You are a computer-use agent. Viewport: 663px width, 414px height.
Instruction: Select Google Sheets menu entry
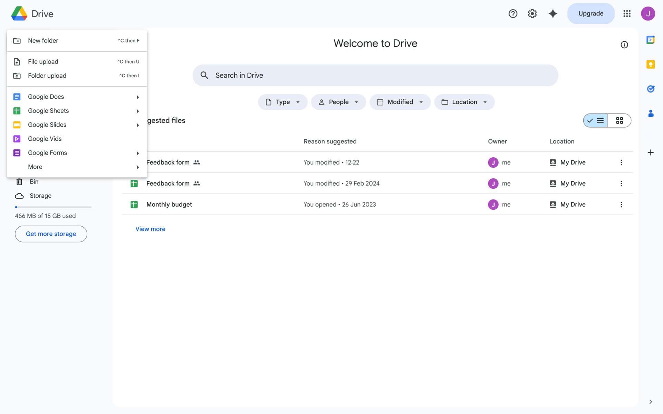pyautogui.click(x=77, y=111)
